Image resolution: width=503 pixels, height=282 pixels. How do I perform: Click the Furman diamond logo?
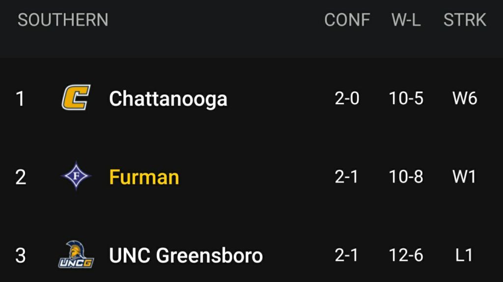coord(76,176)
